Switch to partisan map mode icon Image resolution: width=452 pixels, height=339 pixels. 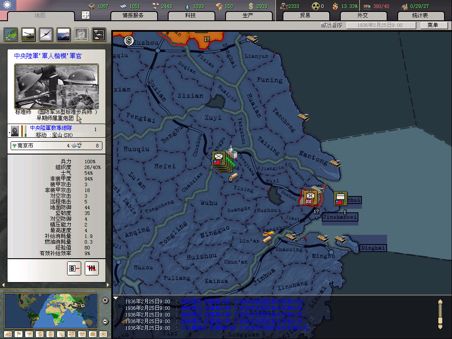(x=61, y=334)
